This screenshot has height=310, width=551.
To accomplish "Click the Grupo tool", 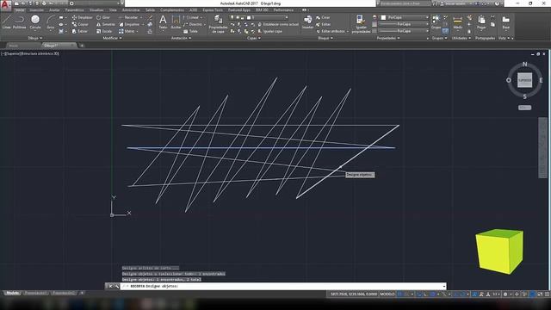I will [x=436, y=22].
